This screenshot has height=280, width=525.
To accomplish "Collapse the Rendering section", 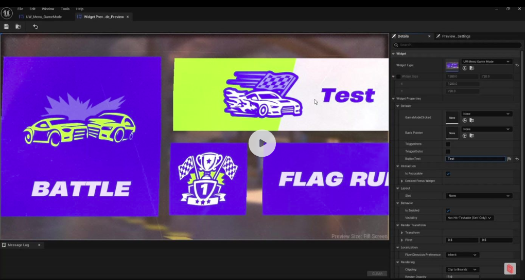I will (398, 263).
